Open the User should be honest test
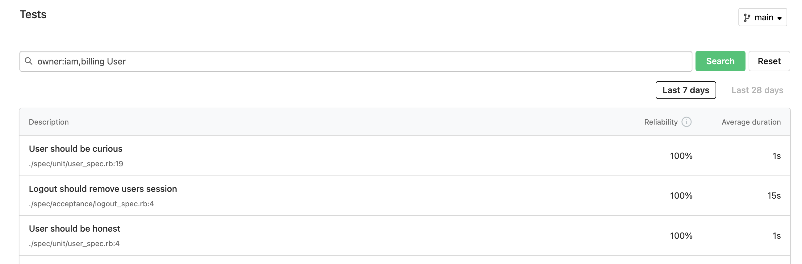This screenshot has width=802, height=264. coord(74,229)
